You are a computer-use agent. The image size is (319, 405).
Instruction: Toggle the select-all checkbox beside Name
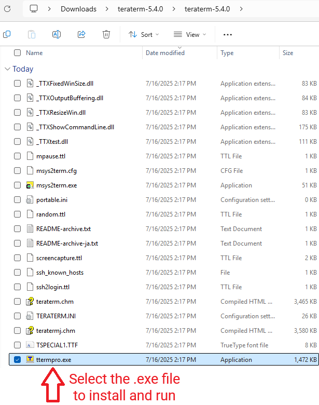(x=17, y=52)
